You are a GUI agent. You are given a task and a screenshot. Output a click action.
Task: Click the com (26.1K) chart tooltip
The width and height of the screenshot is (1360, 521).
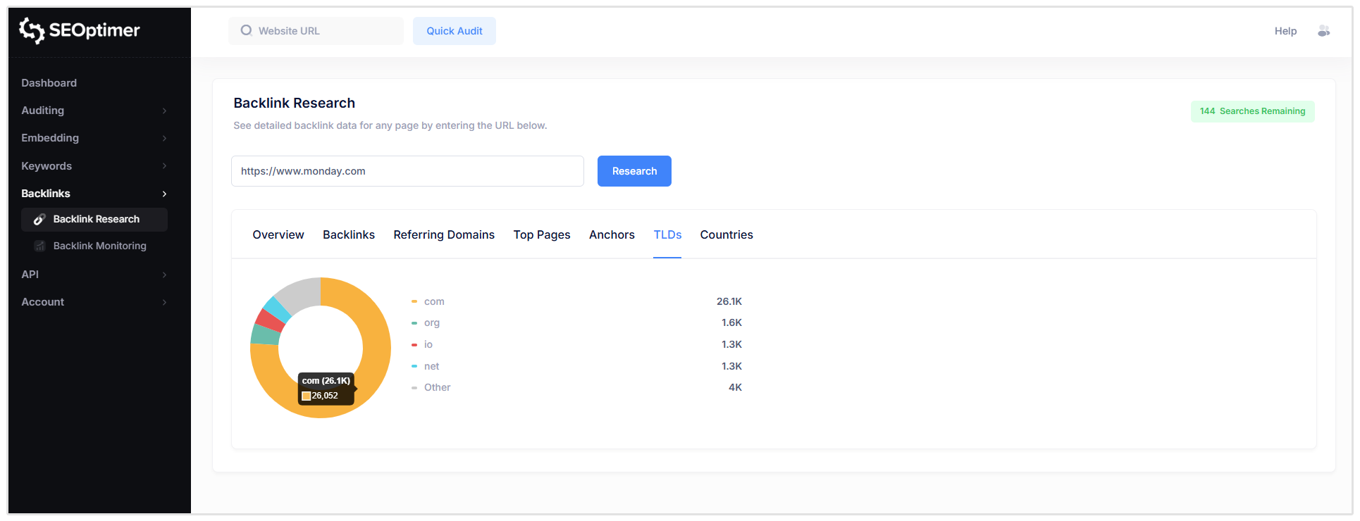tap(326, 389)
